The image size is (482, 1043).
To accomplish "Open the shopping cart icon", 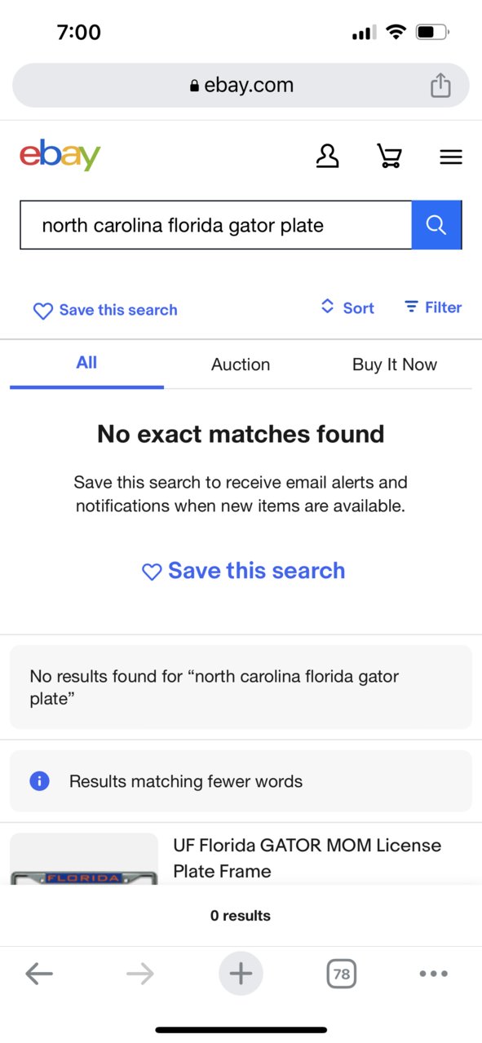I will point(389,156).
